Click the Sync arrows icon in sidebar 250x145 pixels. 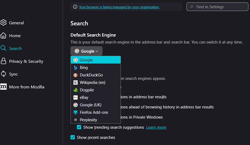click(x=4, y=74)
